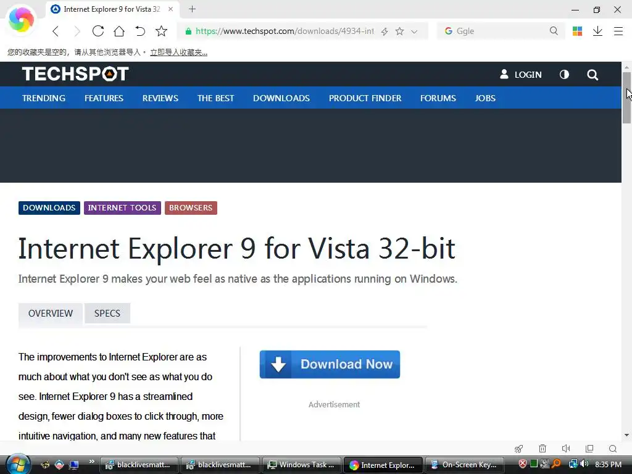Viewport: 632px width, 474px height.
Task: Open the FEATURES menu
Action: (x=104, y=98)
